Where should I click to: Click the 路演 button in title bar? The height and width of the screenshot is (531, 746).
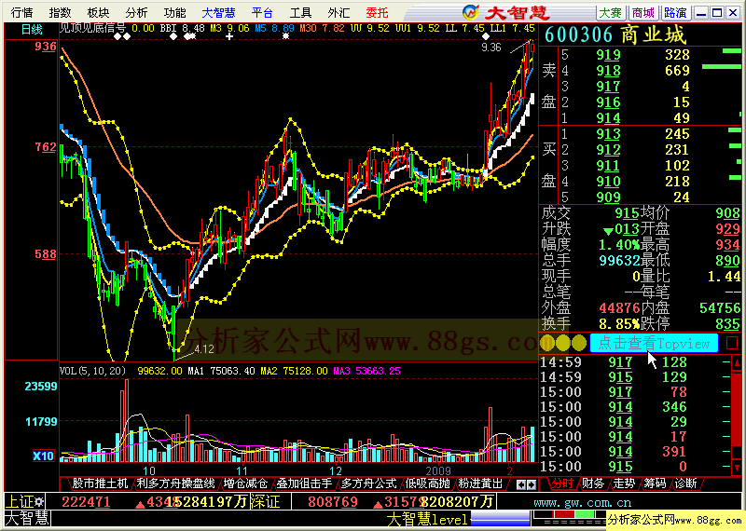coord(675,12)
